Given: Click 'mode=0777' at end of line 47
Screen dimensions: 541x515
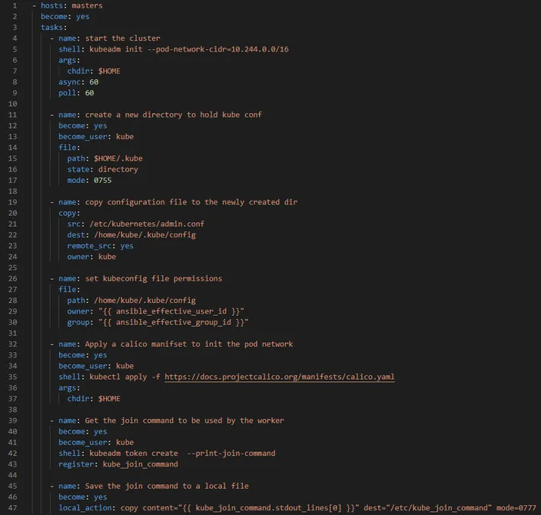Looking at the screenshot, I should pyautogui.click(x=516, y=508).
